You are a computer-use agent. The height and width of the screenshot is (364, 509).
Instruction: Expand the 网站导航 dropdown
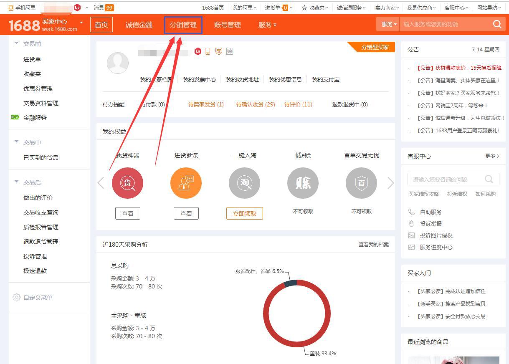coord(489,7)
